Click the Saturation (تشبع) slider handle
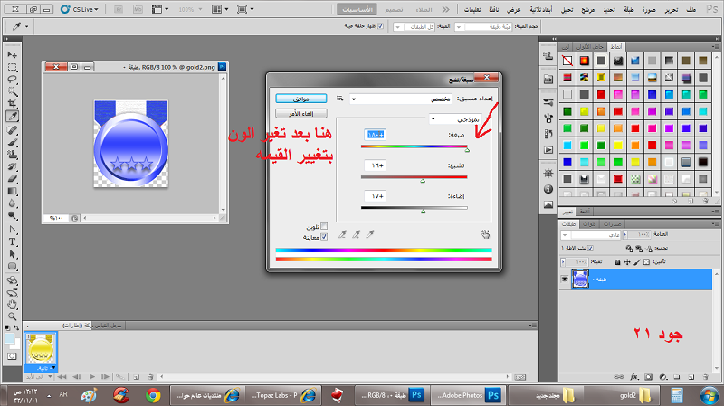Viewport: 724px width, 406px height. pyautogui.click(x=422, y=179)
